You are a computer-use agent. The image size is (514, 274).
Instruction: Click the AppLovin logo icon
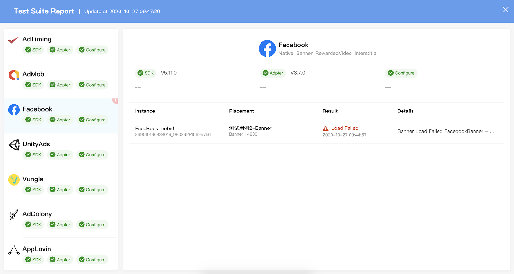point(14,250)
